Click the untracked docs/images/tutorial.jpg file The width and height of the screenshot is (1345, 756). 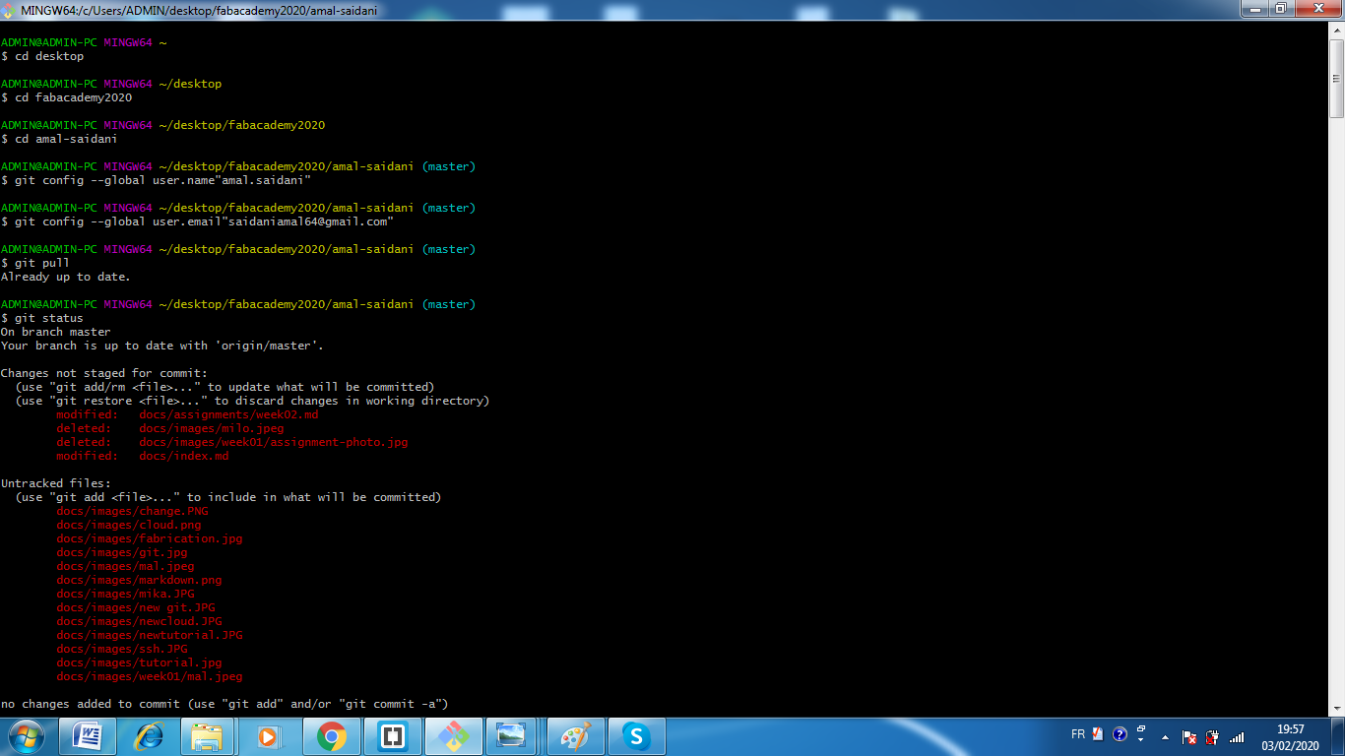point(139,662)
